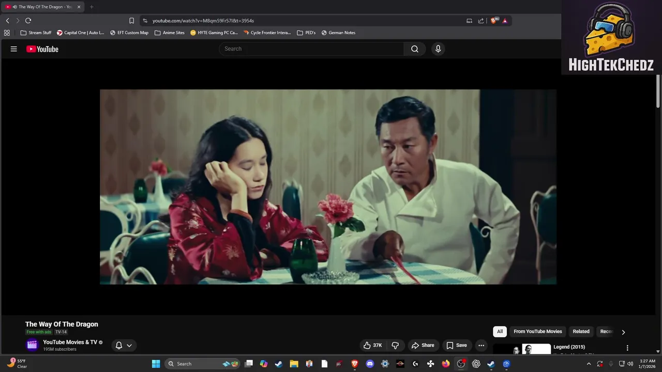Share page via address bar icon
This screenshot has height=372, width=662.
[x=481, y=21]
